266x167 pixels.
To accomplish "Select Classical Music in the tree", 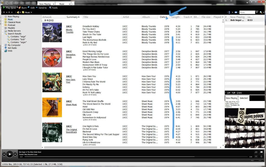I will click(14, 22).
